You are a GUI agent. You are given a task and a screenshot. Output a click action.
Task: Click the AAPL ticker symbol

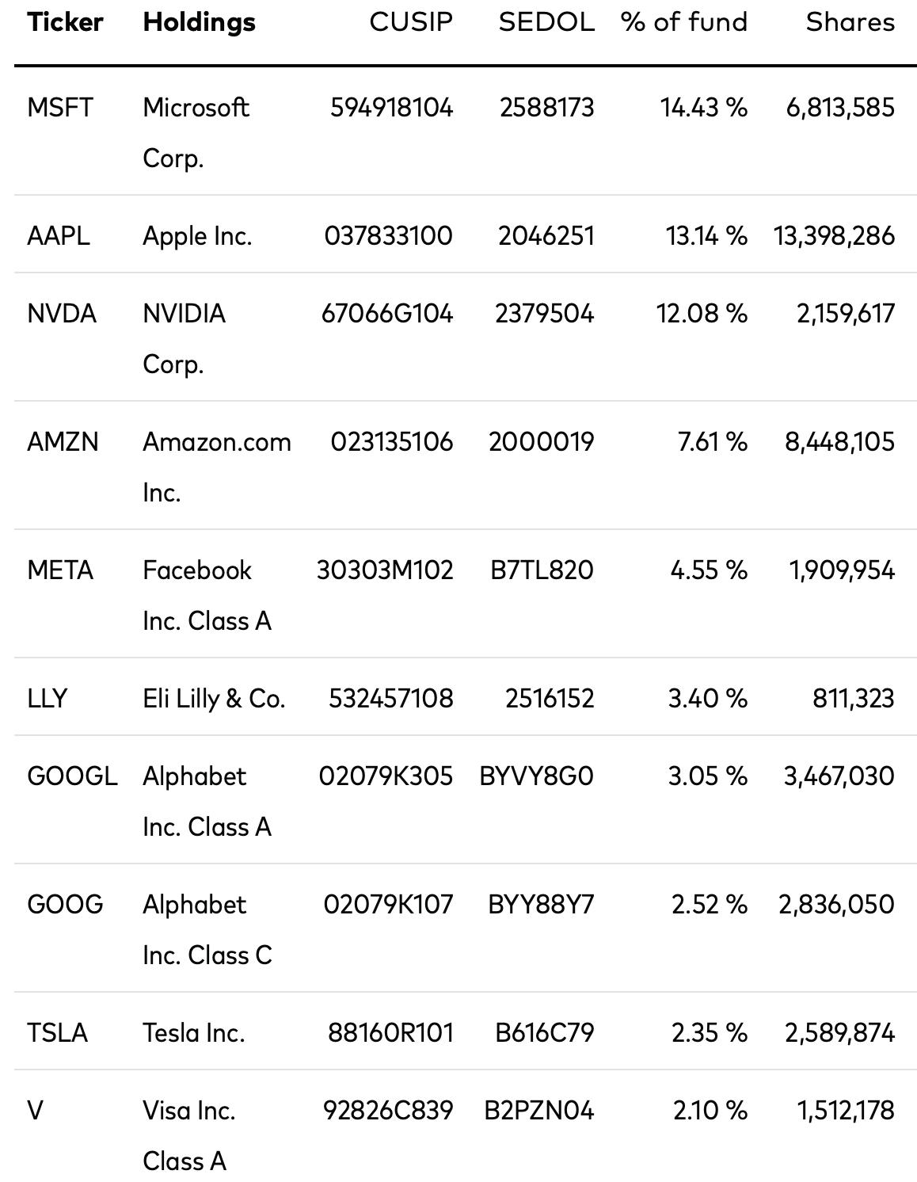(59, 235)
